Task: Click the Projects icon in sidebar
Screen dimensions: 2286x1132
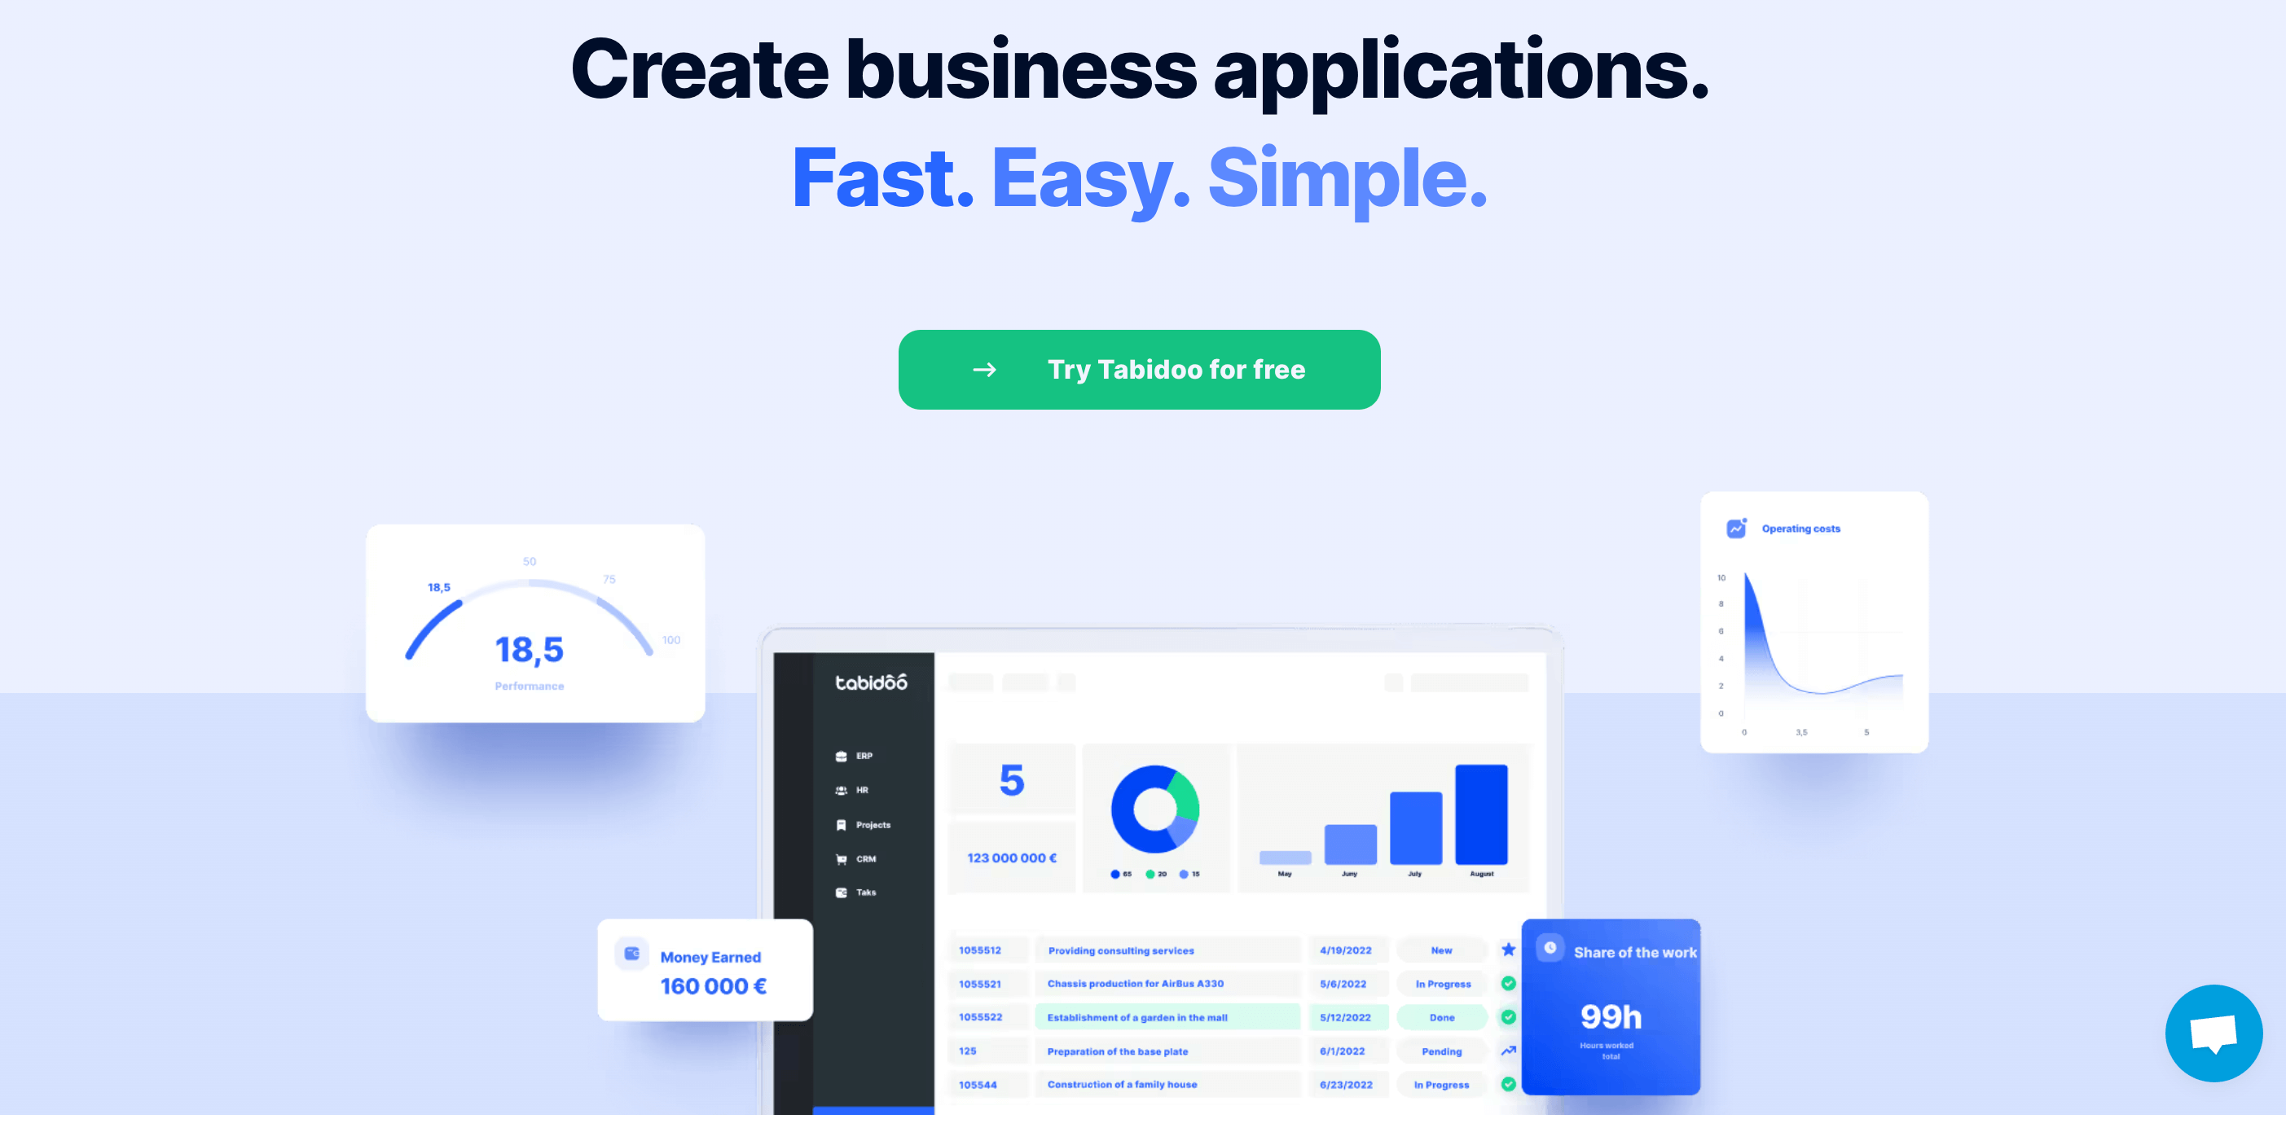Action: [842, 825]
